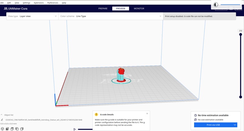The height and width of the screenshot is (131, 244).
Task: Click the cost estimation icon
Action: (x=196, y=119)
